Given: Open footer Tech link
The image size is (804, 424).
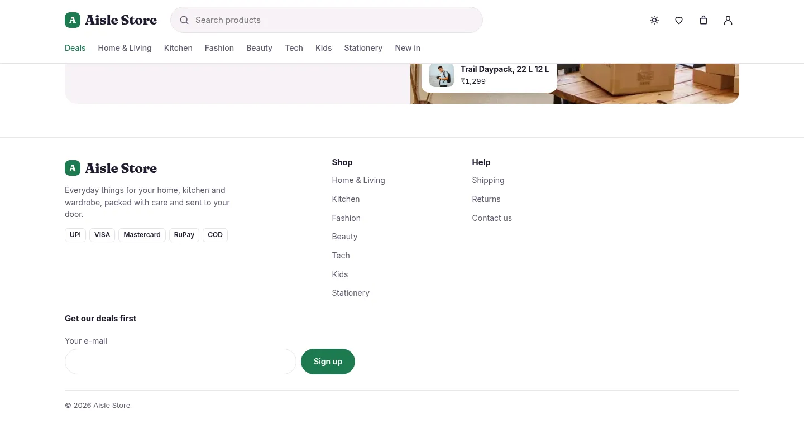Looking at the screenshot, I should click(341, 256).
